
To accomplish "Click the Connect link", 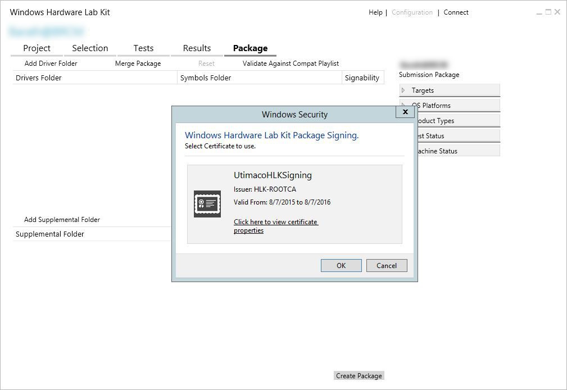I will tap(456, 12).
